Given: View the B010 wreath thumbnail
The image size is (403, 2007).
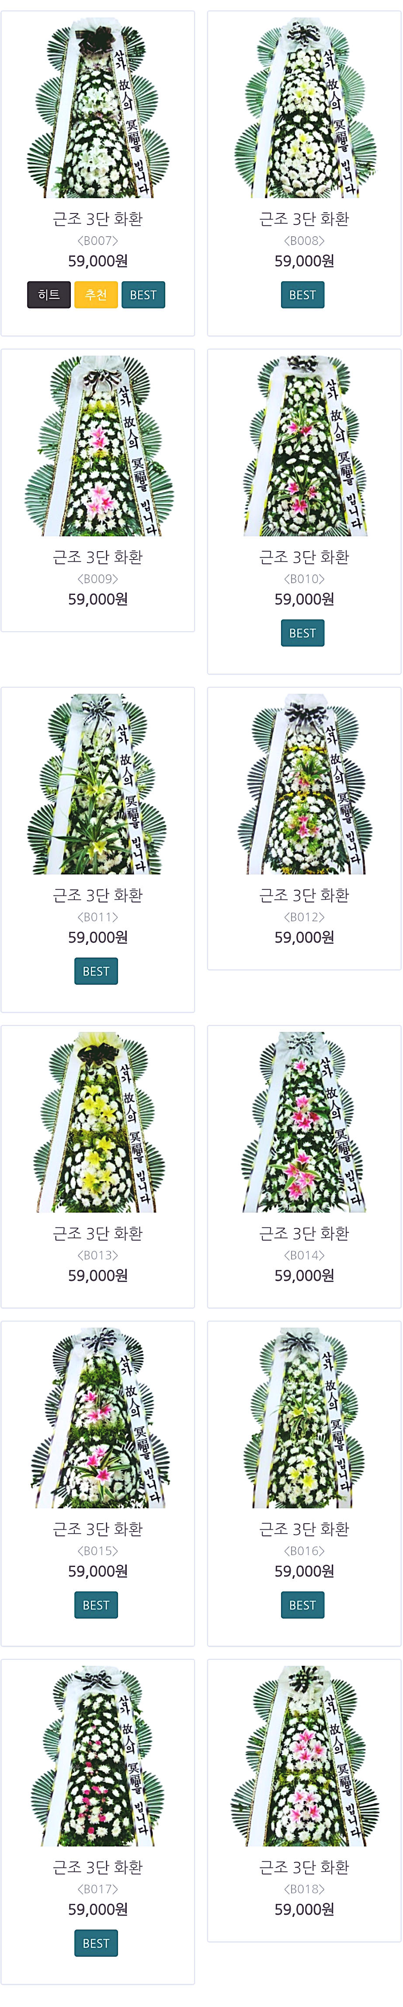Looking at the screenshot, I should [304, 447].
